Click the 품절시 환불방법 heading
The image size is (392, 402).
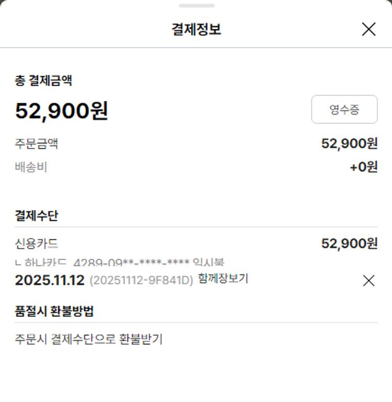54,311
